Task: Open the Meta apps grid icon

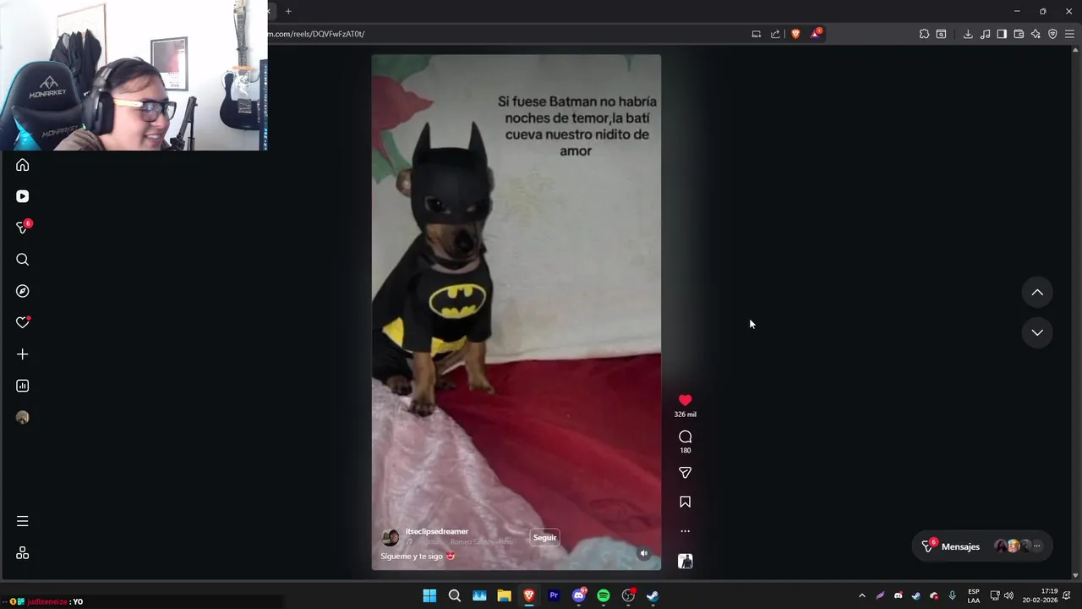Action: (23, 553)
